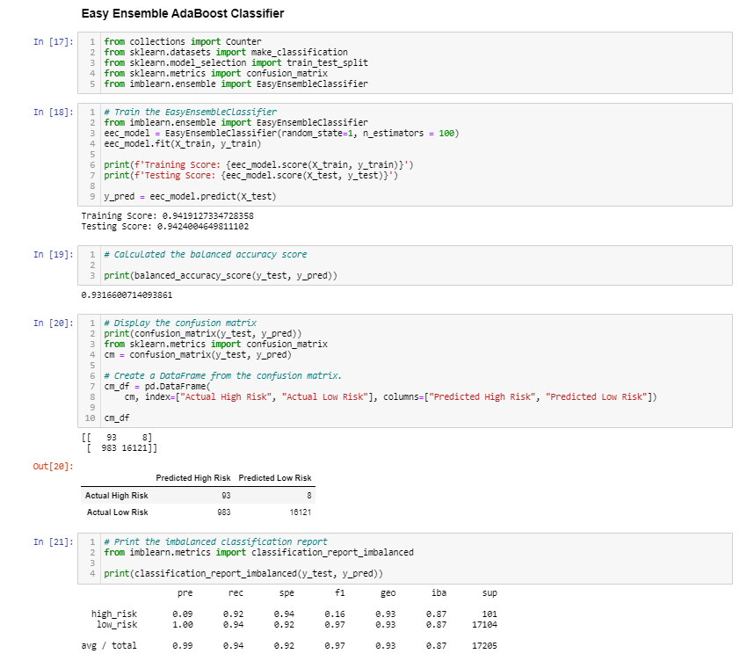This screenshot has width=740, height=661.
Task: Place cursor in the Counter import line
Action: (x=176, y=41)
